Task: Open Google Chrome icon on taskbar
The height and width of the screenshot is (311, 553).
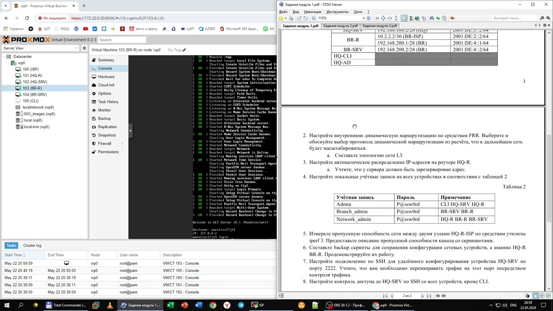Action: point(213,305)
